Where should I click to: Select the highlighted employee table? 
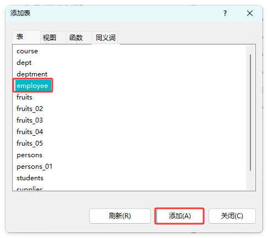point(33,86)
